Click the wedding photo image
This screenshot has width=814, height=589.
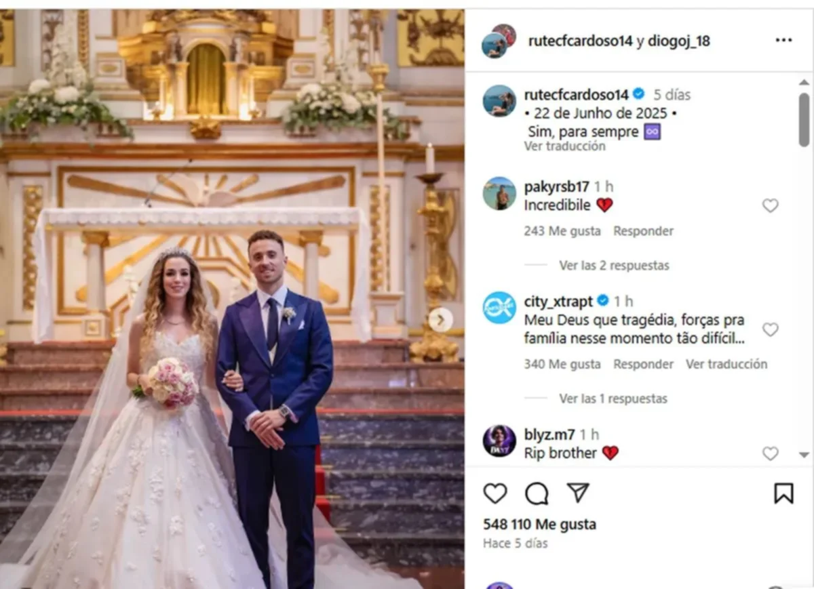tap(232, 298)
